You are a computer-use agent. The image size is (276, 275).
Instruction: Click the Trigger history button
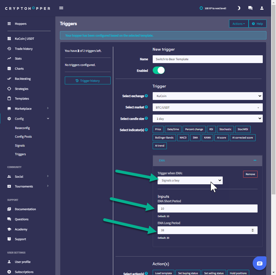[x=88, y=81]
